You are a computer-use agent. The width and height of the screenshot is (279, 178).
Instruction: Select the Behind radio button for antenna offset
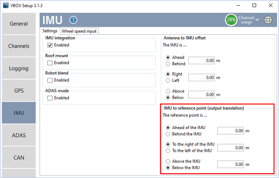pyautogui.click(x=168, y=64)
